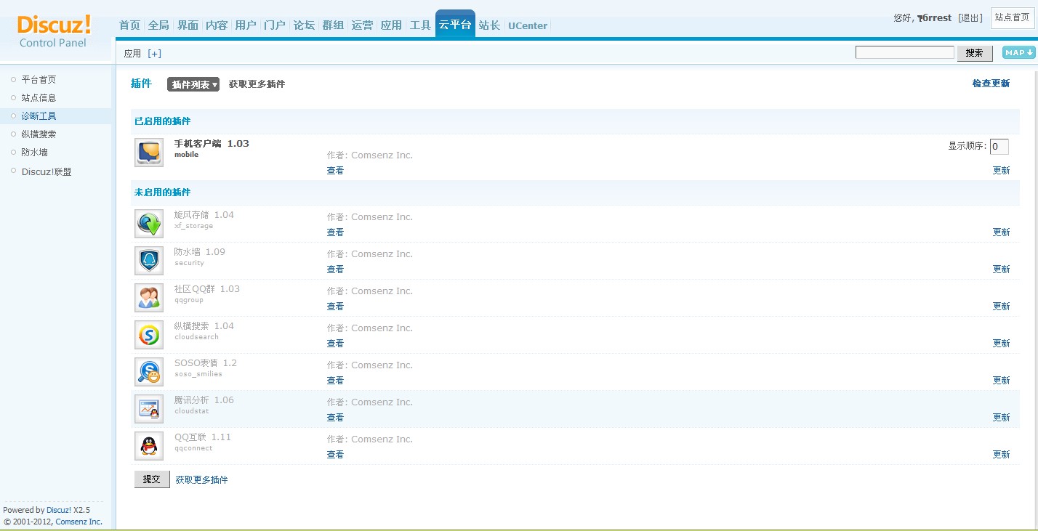Click the mobile client plugin icon
Image resolution: width=1038 pixels, height=531 pixels.
[x=149, y=153]
